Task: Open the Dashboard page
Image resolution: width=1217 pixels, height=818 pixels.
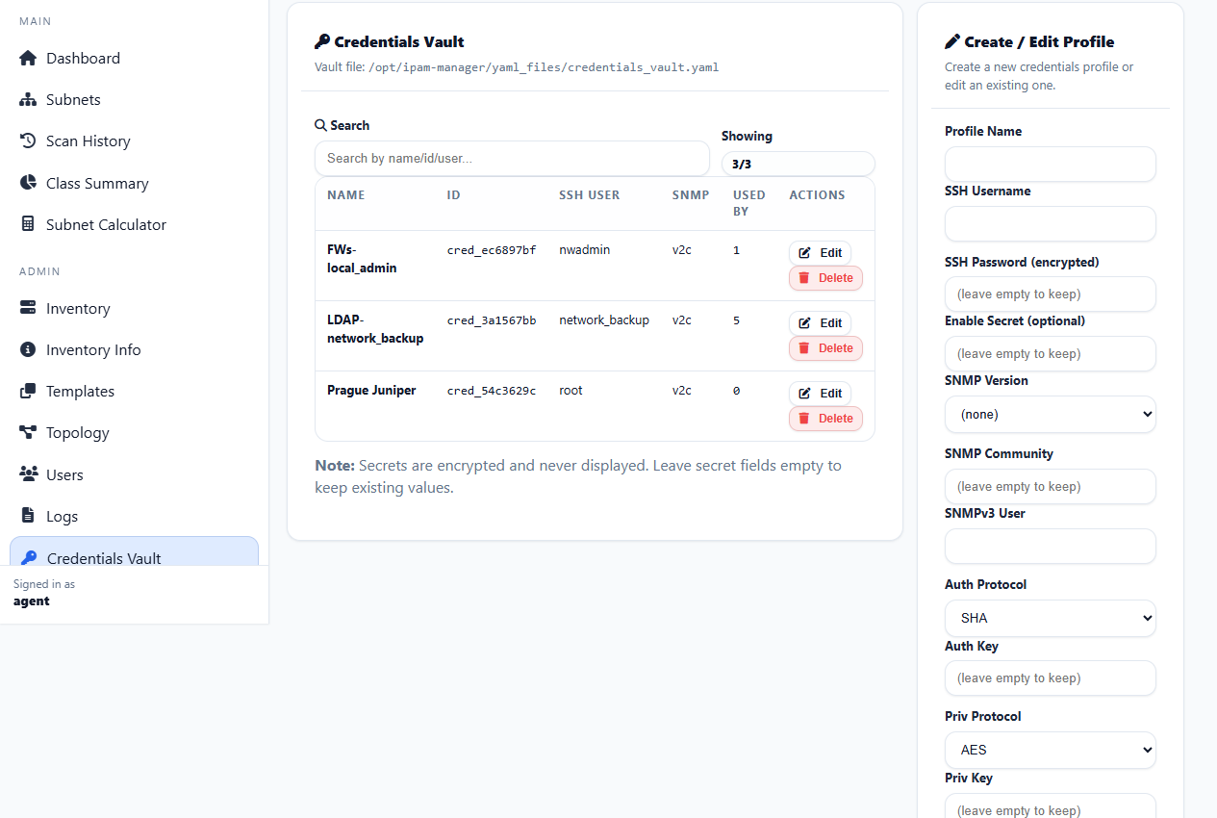Action: pyautogui.click(x=134, y=58)
